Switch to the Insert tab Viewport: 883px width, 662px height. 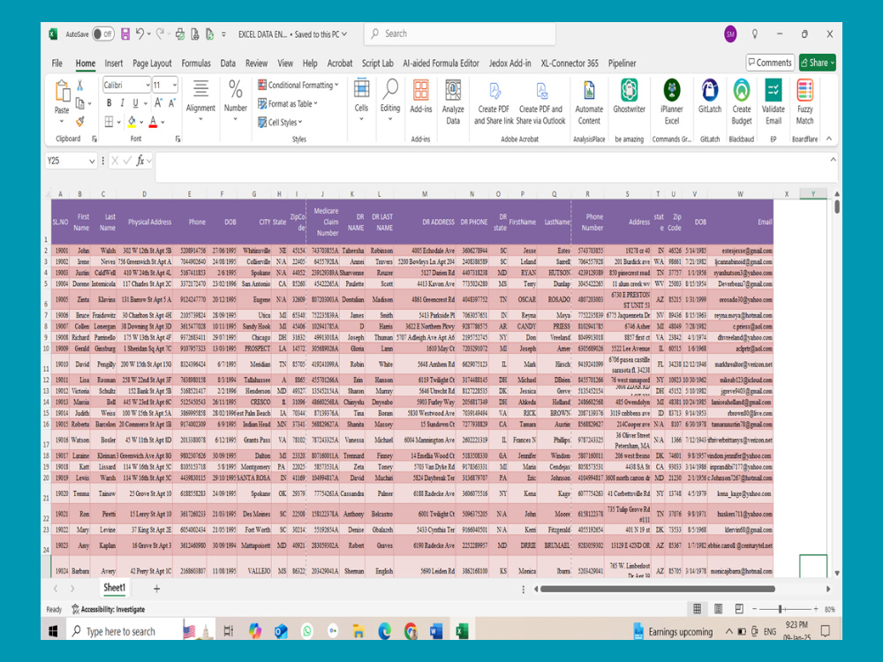pyautogui.click(x=113, y=63)
